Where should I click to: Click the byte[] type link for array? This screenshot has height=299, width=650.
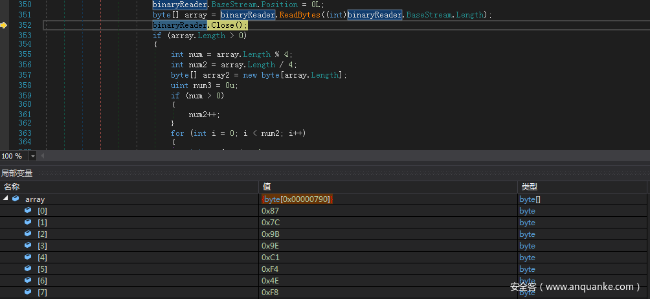(530, 199)
